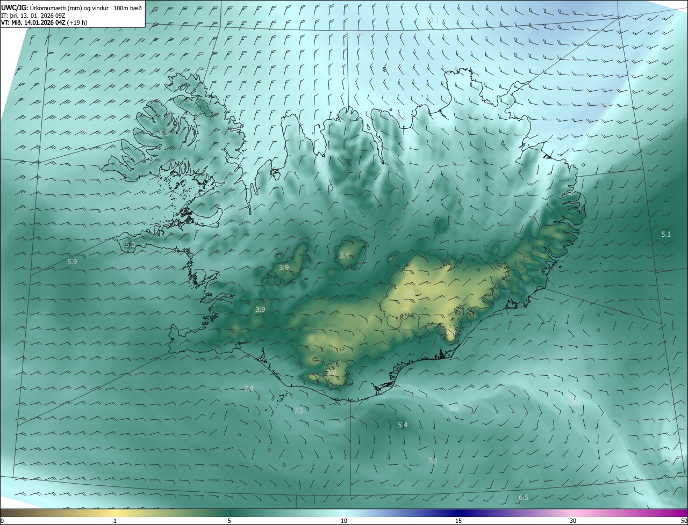Click the 5.1 value label east of Iceland
This screenshot has height=525, width=688.
666,234
